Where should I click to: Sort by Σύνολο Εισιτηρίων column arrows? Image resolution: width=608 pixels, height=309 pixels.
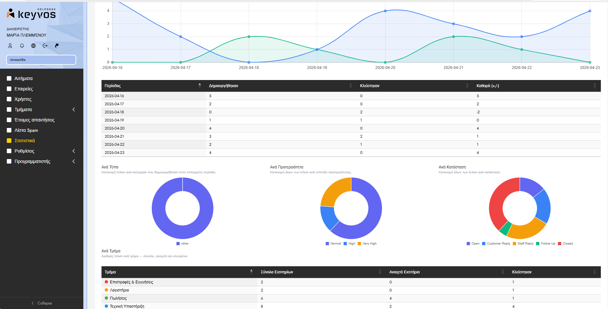pyautogui.click(x=380, y=272)
